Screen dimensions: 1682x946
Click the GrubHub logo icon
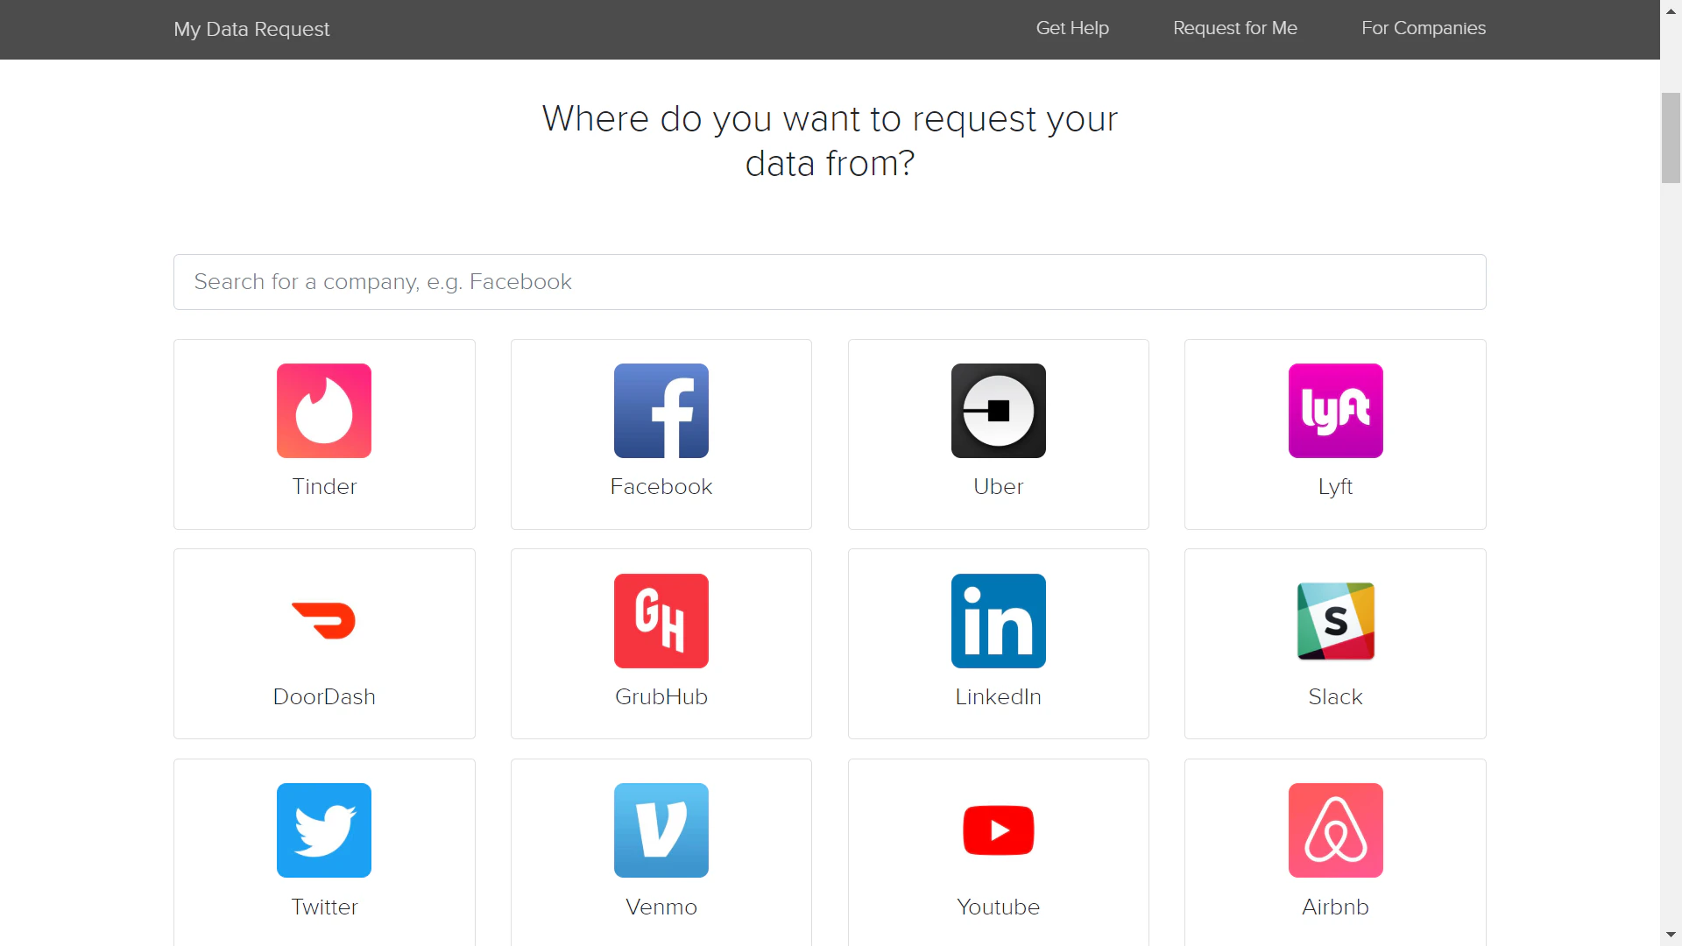coord(661,620)
